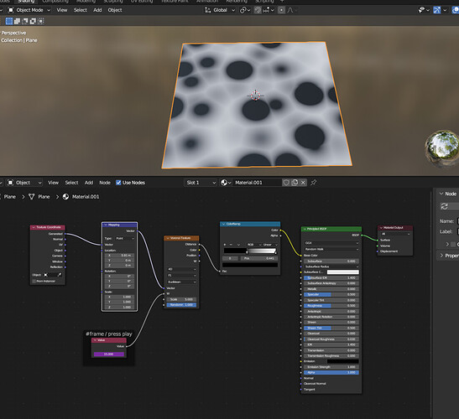
Task: Open the ColorRamp Linear interpolation dropdown
Action: (x=270, y=245)
